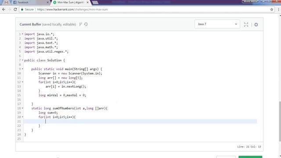Go back using browser back arrow
Image resolution: width=281 pixels, height=158 pixels.
pos(4,10)
